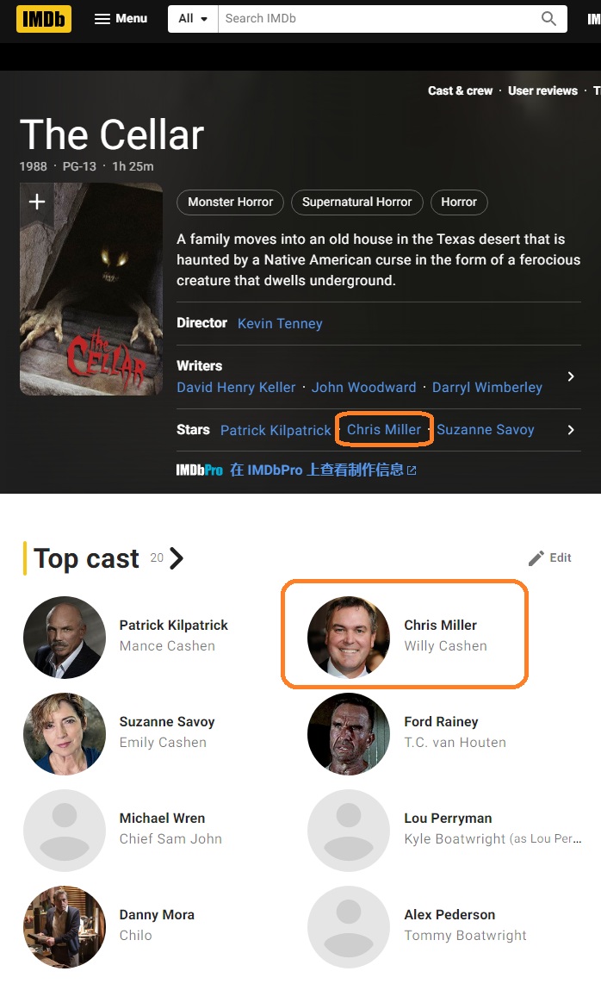Open Suzanne Savoy's cast photo
This screenshot has width=601, height=990.
(65, 733)
